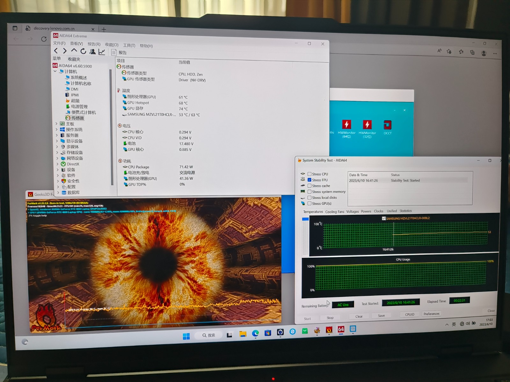Open Edge collections icon
Image resolution: width=510 pixels, height=382 pixels.
472,52
